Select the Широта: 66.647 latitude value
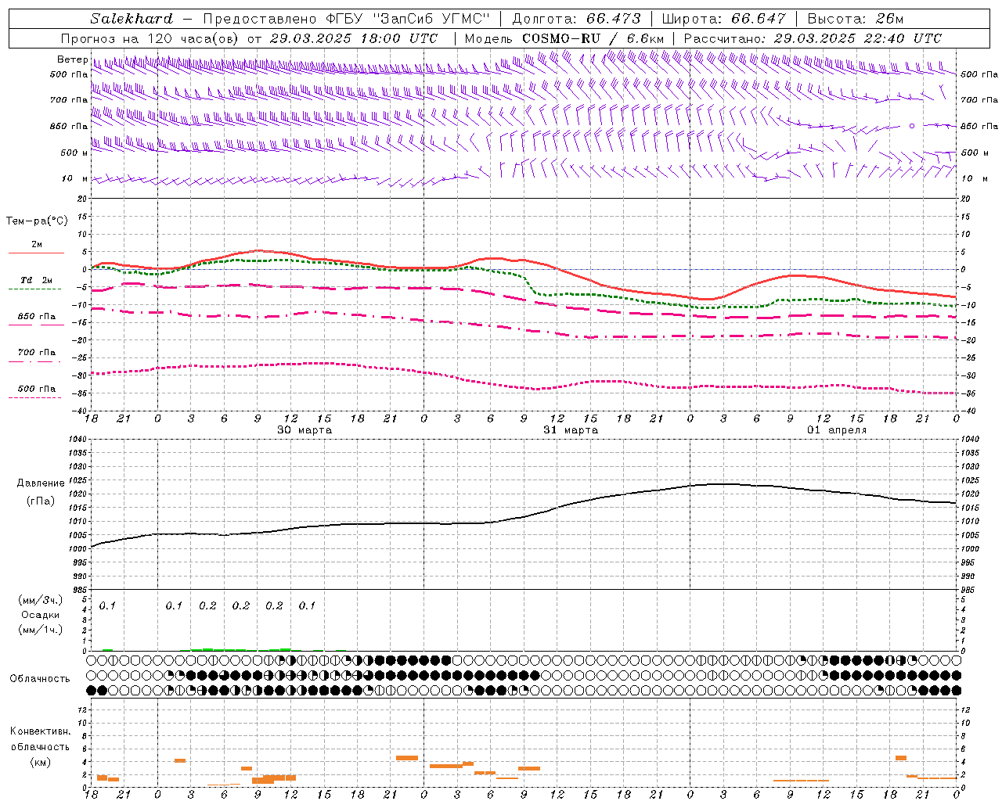 click(723, 19)
